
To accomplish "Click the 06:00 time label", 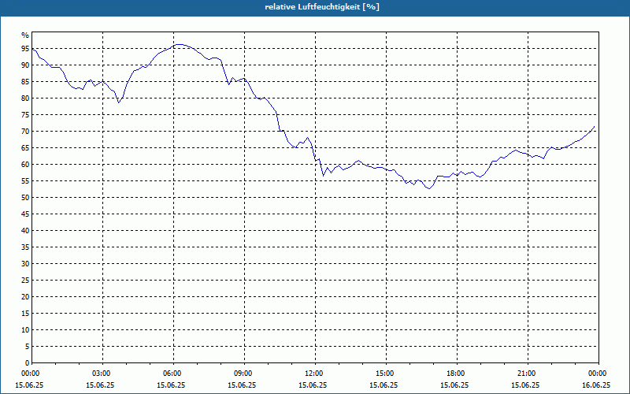I will 173,374.
